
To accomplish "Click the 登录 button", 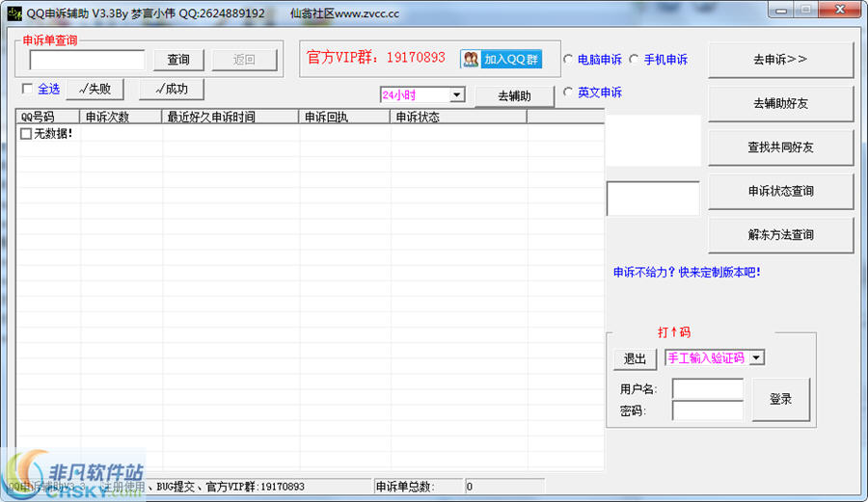I will click(x=780, y=399).
